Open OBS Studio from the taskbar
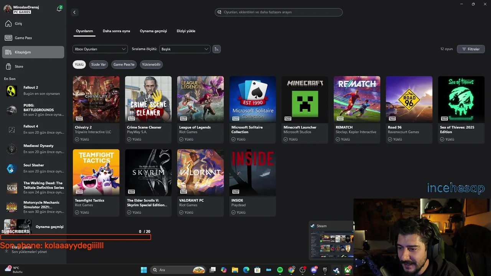Screen dimensions: 491x276 click(303, 270)
